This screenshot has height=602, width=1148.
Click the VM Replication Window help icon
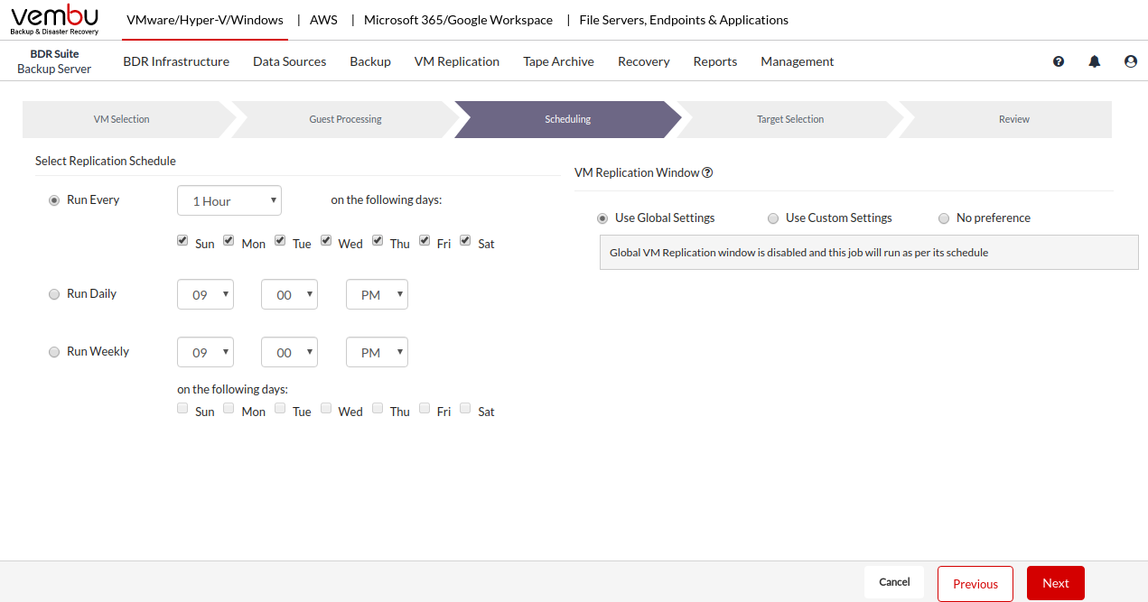click(707, 172)
